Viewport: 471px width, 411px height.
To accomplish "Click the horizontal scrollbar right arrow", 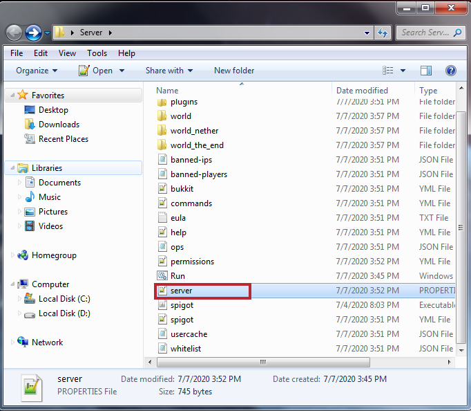I will [450, 362].
